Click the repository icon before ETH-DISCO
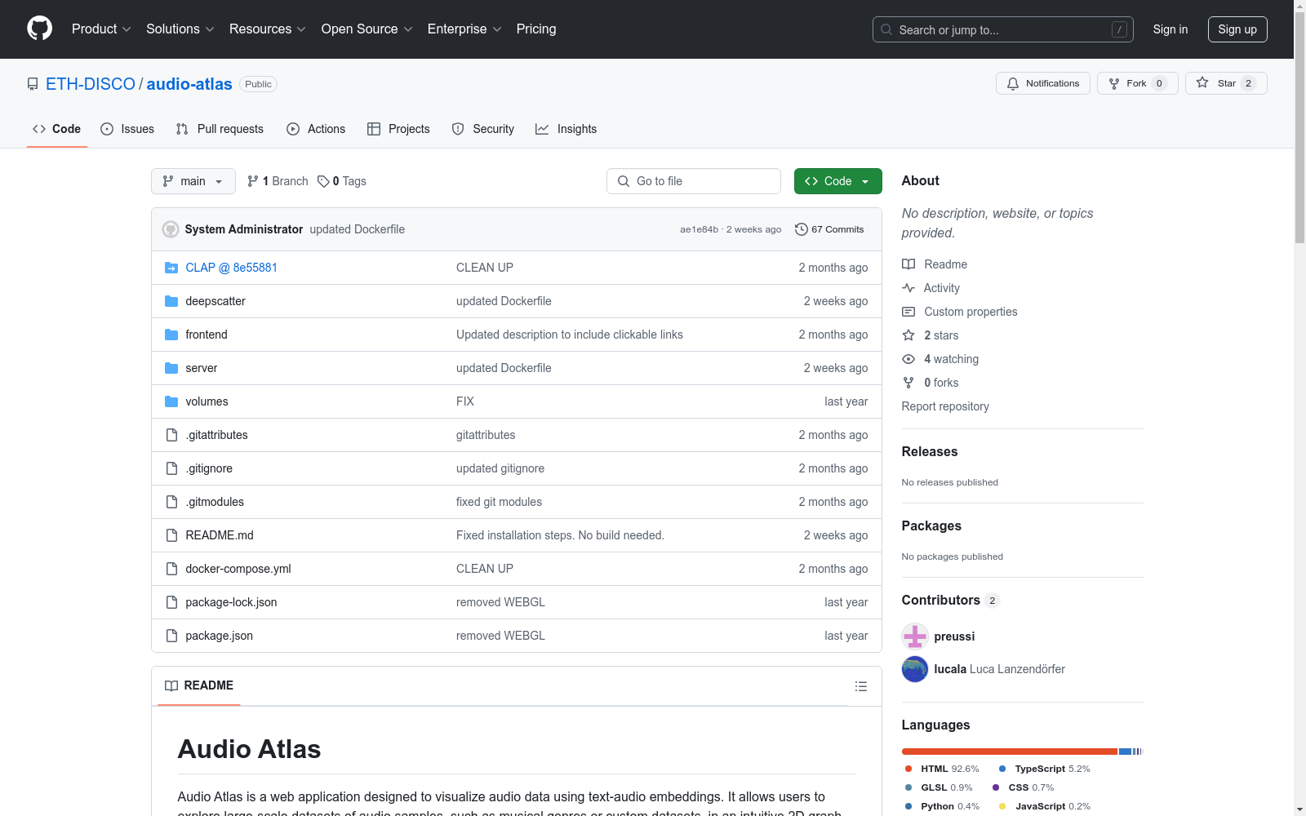This screenshot has width=1306, height=816. click(x=33, y=84)
